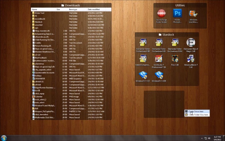Open Windows Live Movie Maker icon
The image size is (225, 141).
click(193, 16)
